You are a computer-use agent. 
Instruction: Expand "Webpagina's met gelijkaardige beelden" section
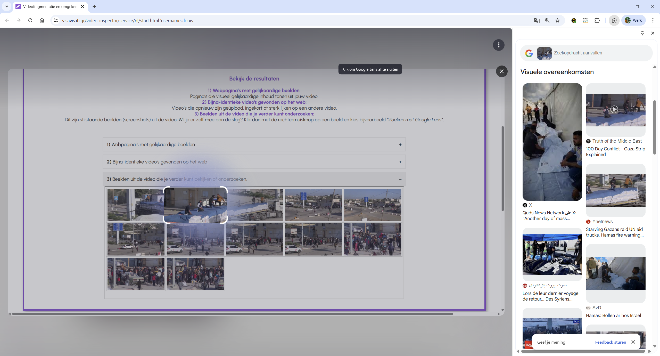(400, 145)
